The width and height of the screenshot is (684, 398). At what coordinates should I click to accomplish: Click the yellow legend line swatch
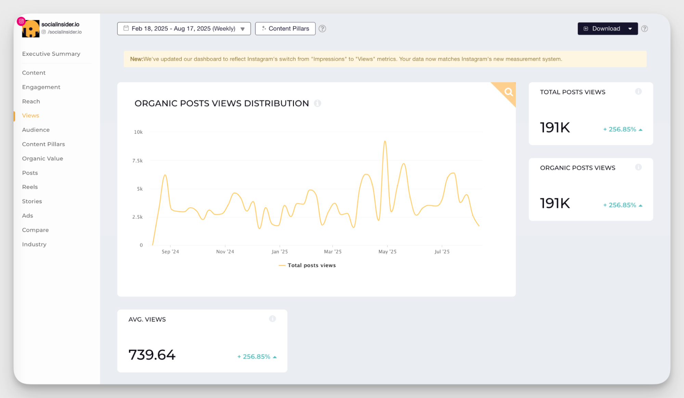282,265
